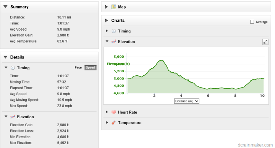Expand the Temperature chart section

[x=107, y=122]
